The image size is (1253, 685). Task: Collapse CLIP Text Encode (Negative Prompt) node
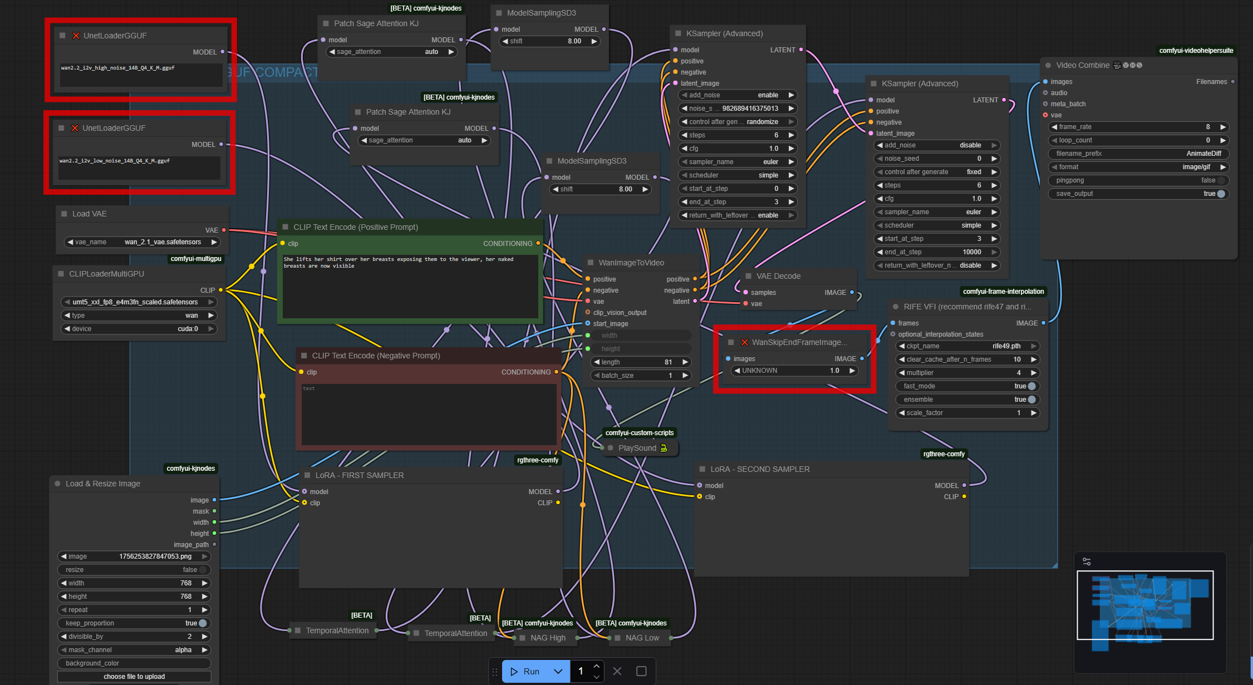[304, 356]
